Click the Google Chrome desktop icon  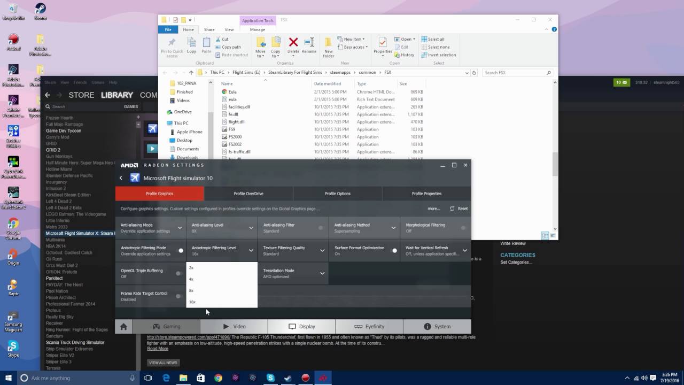(13, 229)
